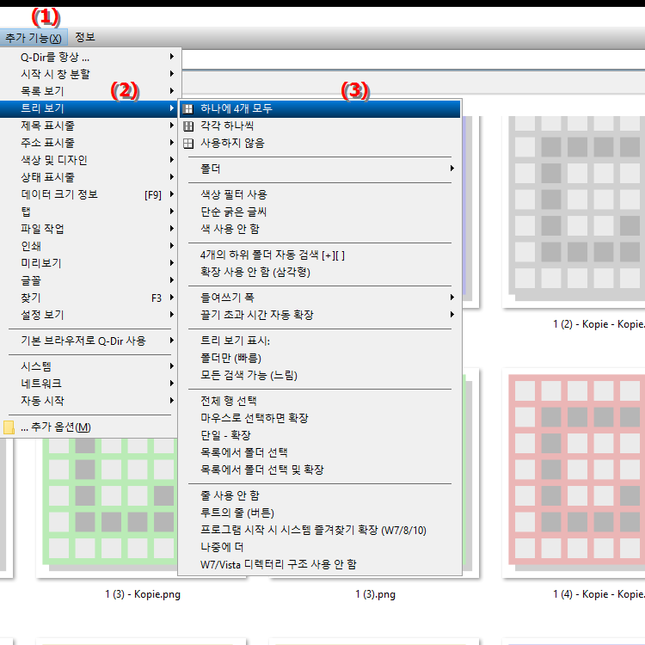Toggle 단일 - 확장 option
The height and width of the screenshot is (645, 645).
[320, 435]
